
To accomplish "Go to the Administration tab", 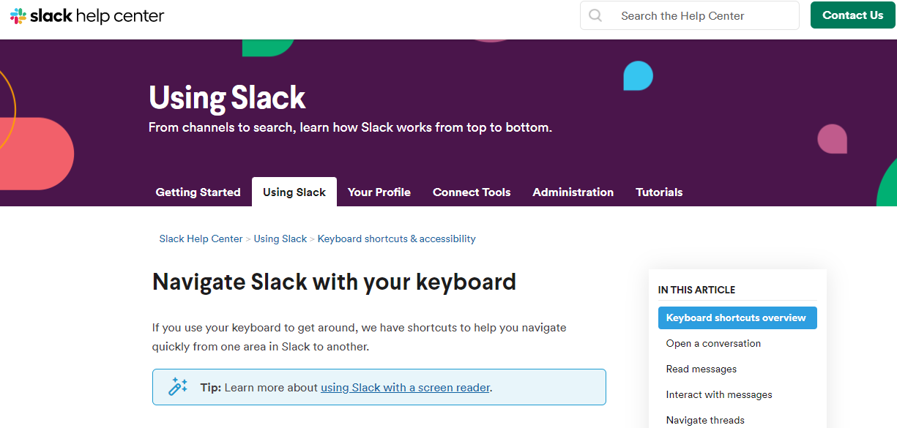I will point(573,192).
